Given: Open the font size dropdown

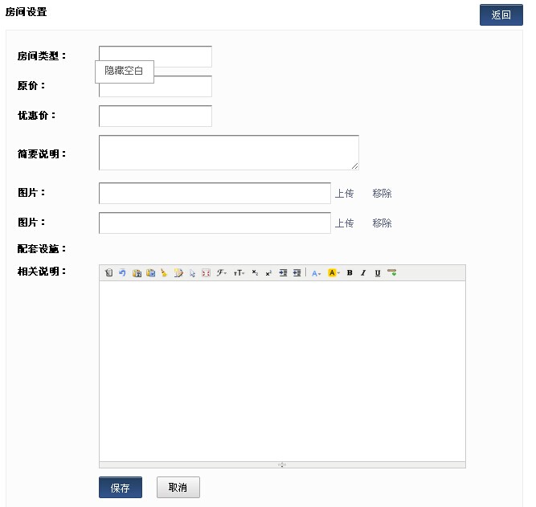Looking at the screenshot, I should point(239,273).
